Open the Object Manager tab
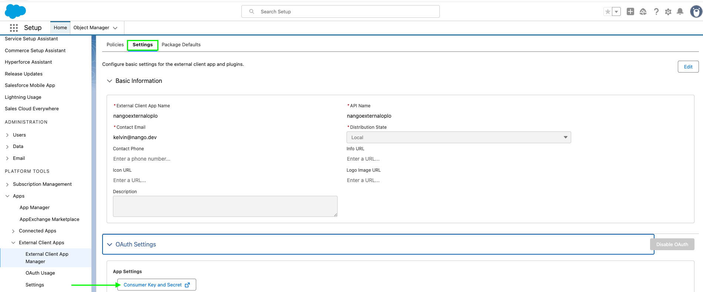703x292 pixels. click(x=91, y=28)
